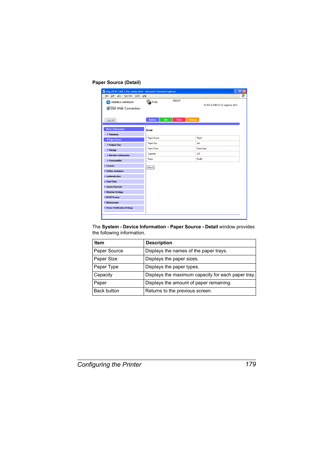
Task: Click the 'READY' status text at top
Action: 177,101
